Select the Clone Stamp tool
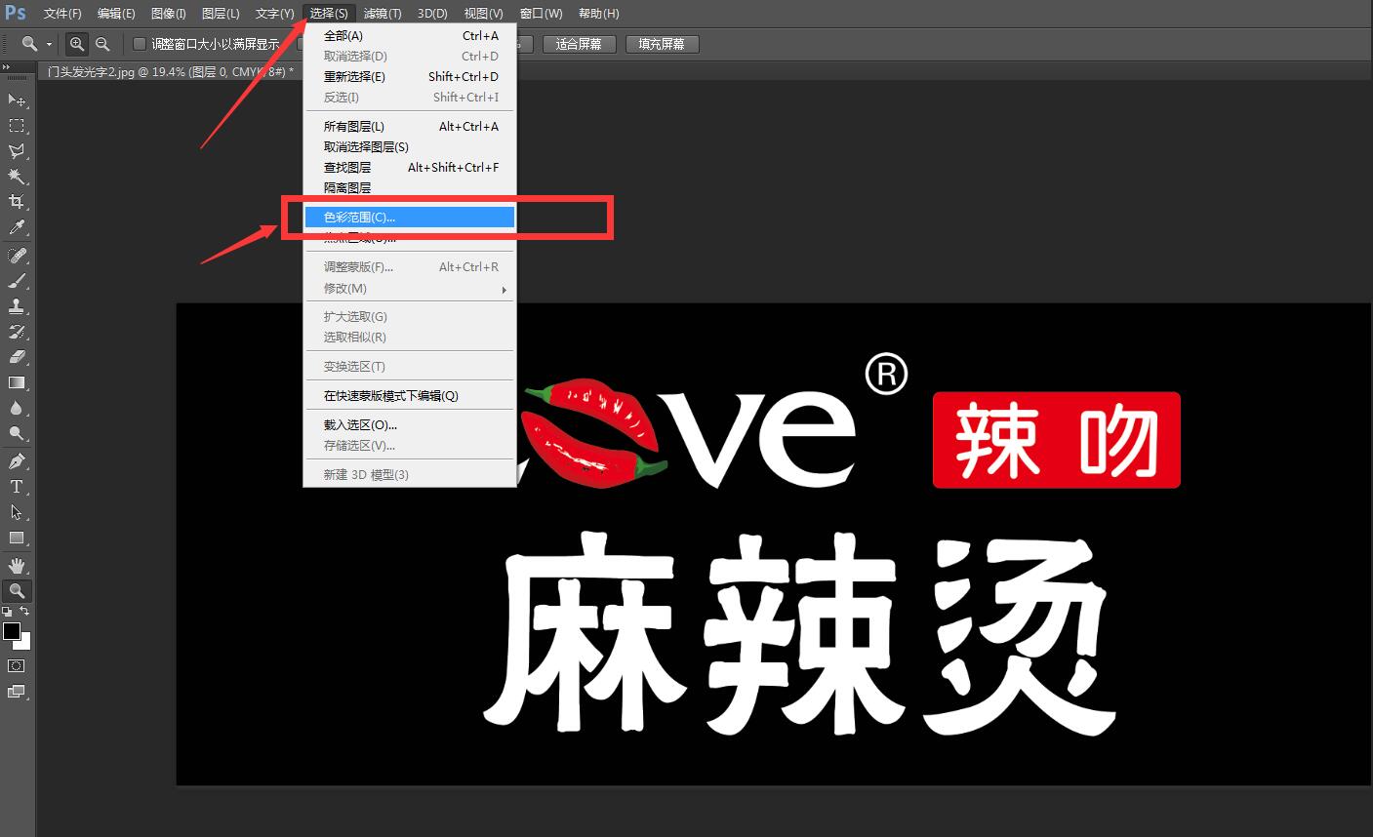 pos(17,306)
